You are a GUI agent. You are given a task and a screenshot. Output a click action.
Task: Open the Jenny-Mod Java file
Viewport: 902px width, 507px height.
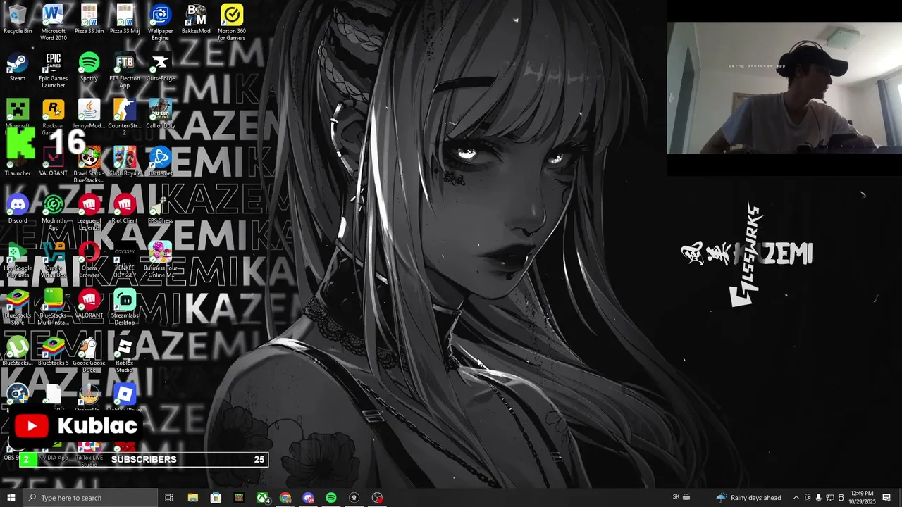click(x=89, y=114)
